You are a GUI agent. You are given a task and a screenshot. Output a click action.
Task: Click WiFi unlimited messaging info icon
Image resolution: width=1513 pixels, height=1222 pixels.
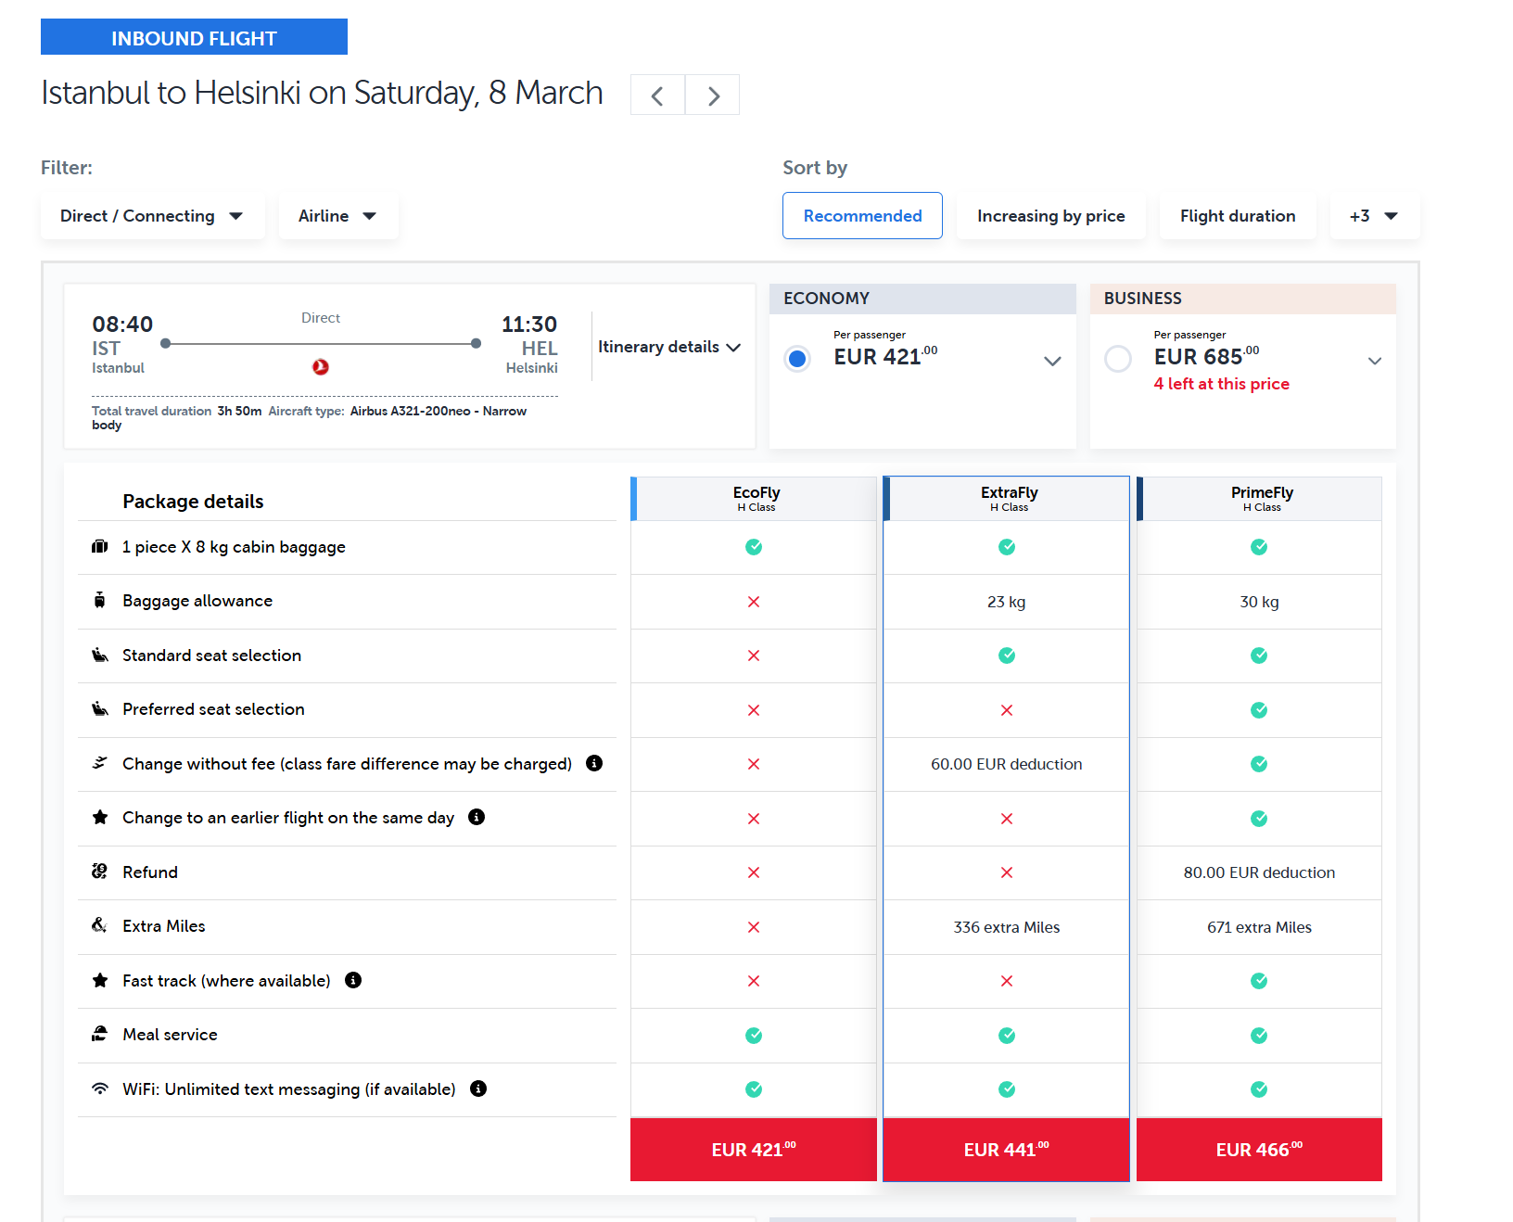478,1088
